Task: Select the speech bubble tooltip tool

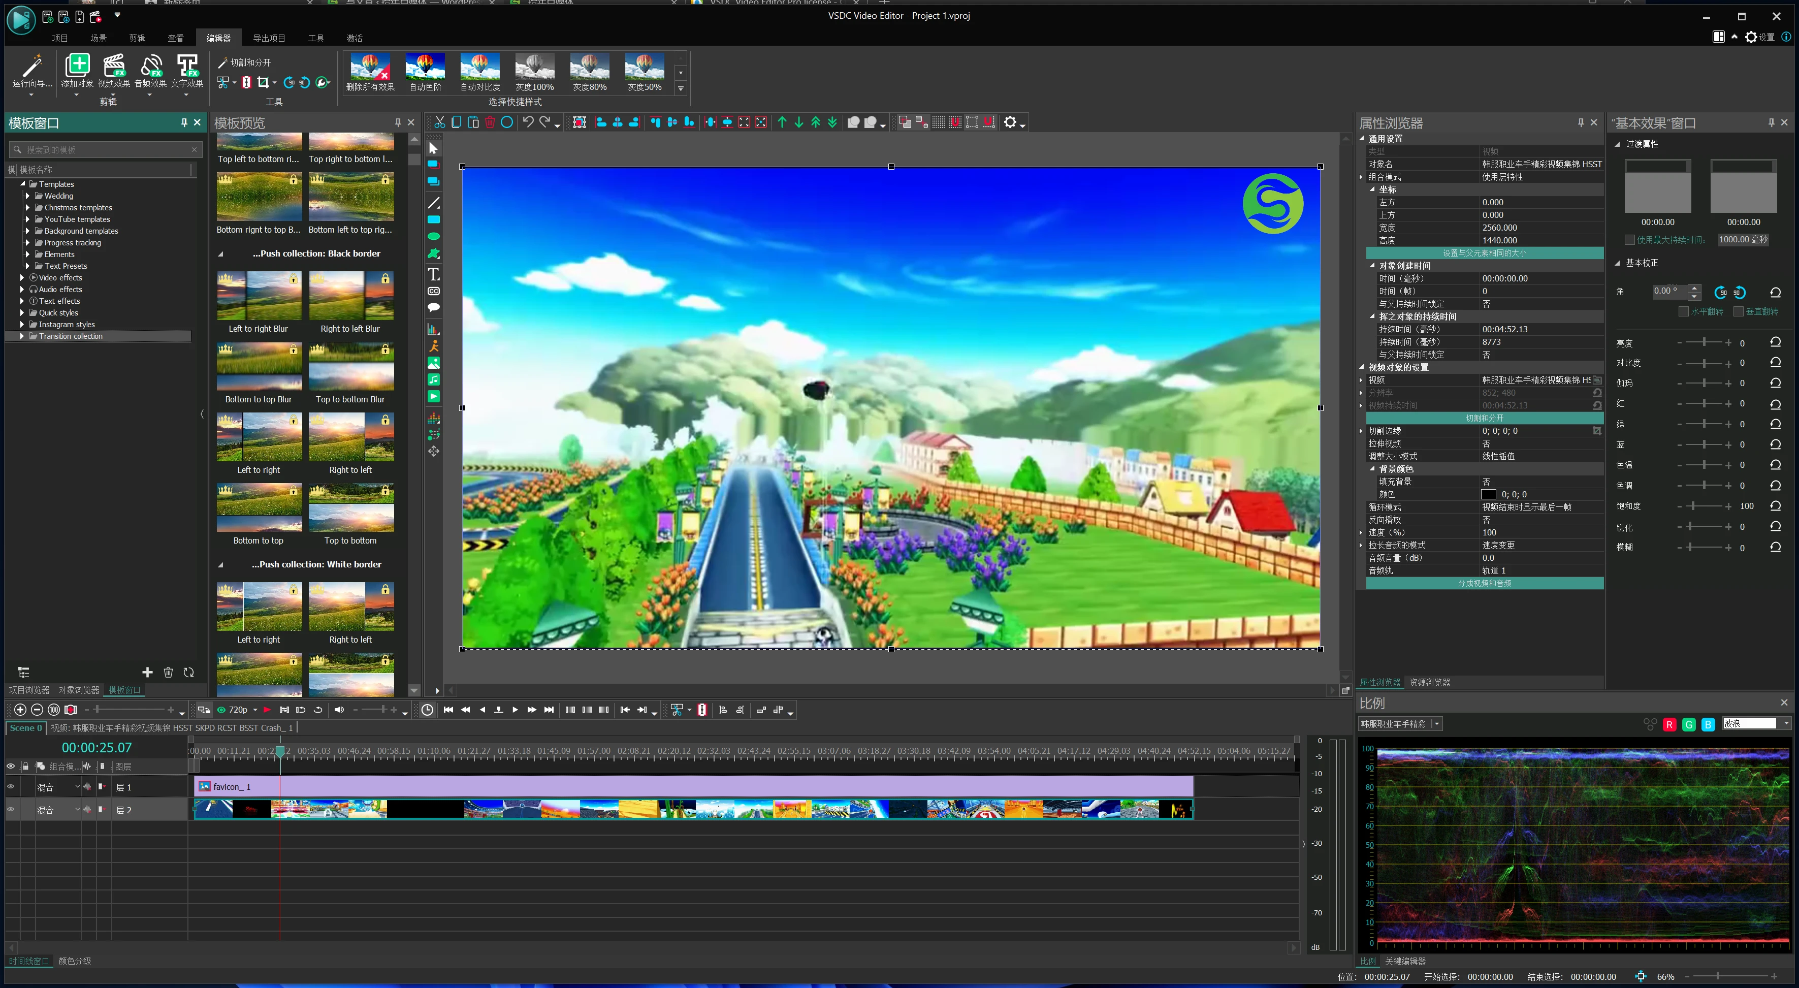Action: [x=434, y=308]
